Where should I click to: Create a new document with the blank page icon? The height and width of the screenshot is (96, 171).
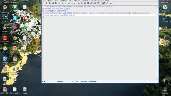click(43, 3)
